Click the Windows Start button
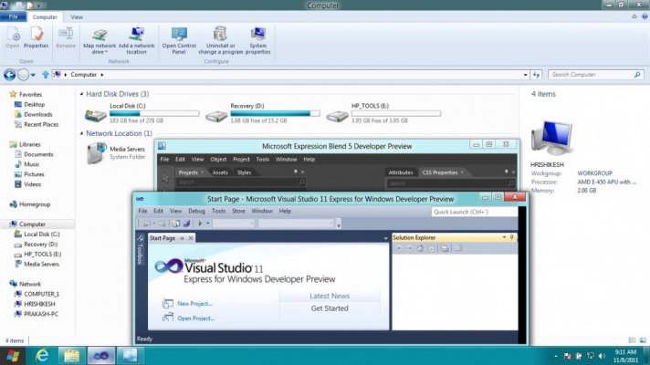Viewport: 650px width, 365px height. (13, 356)
